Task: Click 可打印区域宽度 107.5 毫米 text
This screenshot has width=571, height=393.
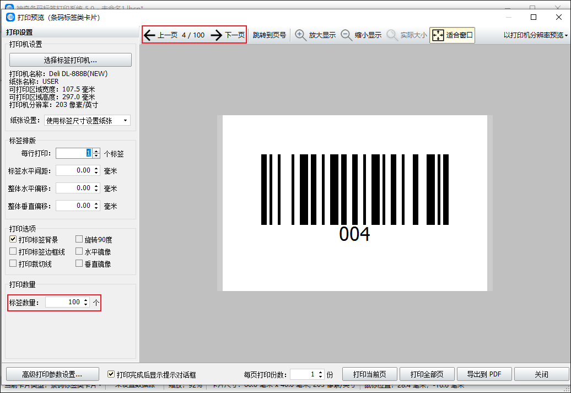Action: [52, 89]
